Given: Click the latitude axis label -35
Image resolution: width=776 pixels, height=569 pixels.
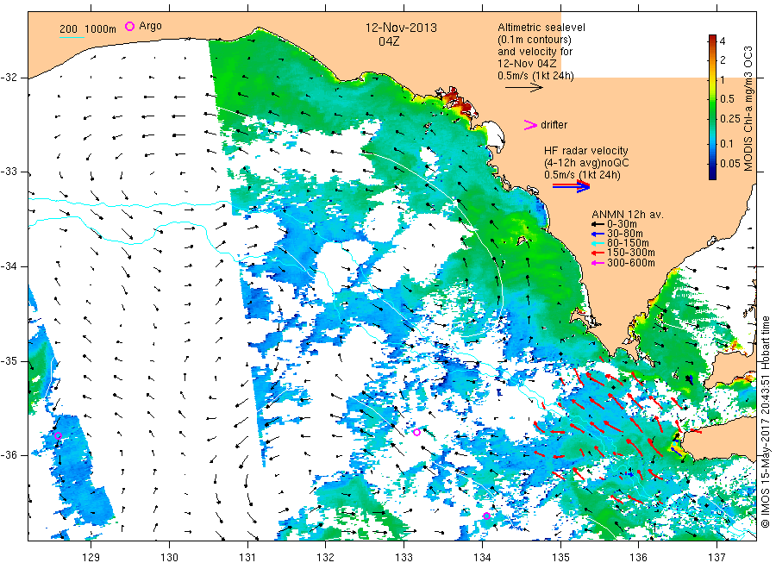Looking at the screenshot, I should 9,361.
